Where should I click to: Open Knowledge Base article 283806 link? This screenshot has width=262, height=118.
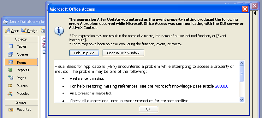tap(222, 86)
